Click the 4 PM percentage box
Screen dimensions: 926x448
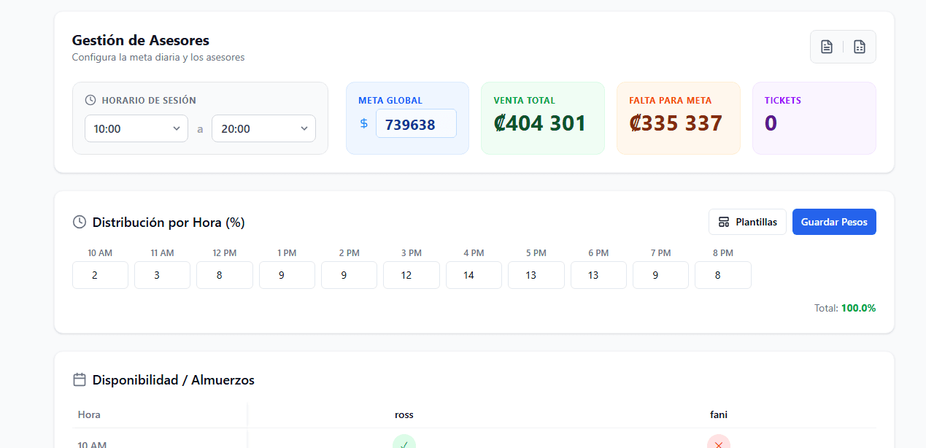[x=474, y=275]
